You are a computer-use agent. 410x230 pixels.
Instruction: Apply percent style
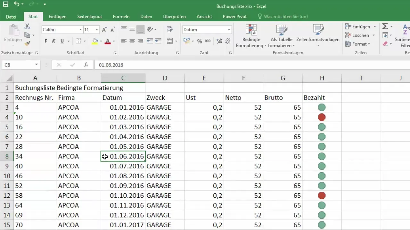click(x=200, y=41)
